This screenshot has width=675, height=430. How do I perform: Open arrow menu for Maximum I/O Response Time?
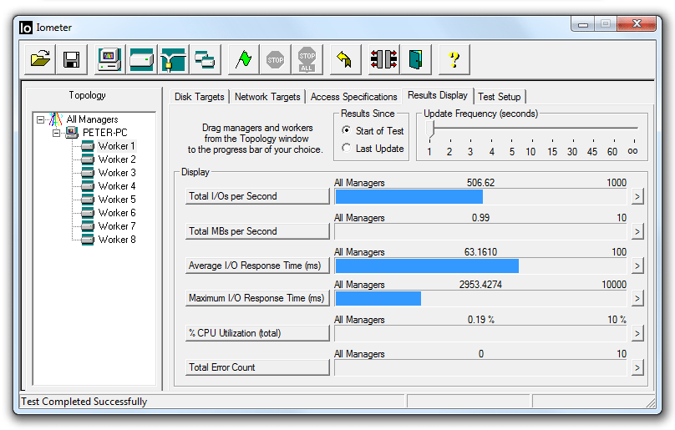[x=637, y=298]
